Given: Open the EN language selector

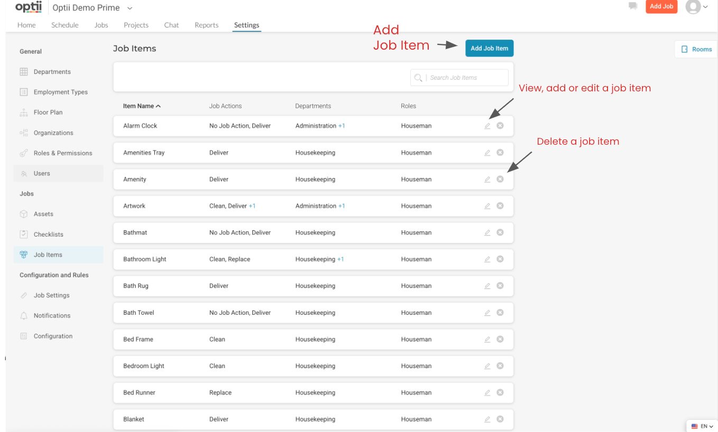Looking at the screenshot, I should point(702,426).
